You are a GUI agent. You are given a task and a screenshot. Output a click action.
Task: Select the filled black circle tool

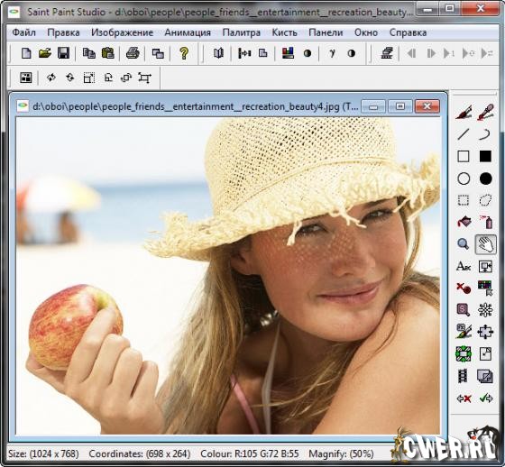485,179
